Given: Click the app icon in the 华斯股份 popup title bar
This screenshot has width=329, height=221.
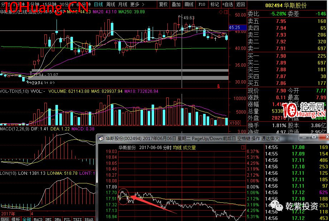Looking at the screenshot, I should (x=100, y=138).
